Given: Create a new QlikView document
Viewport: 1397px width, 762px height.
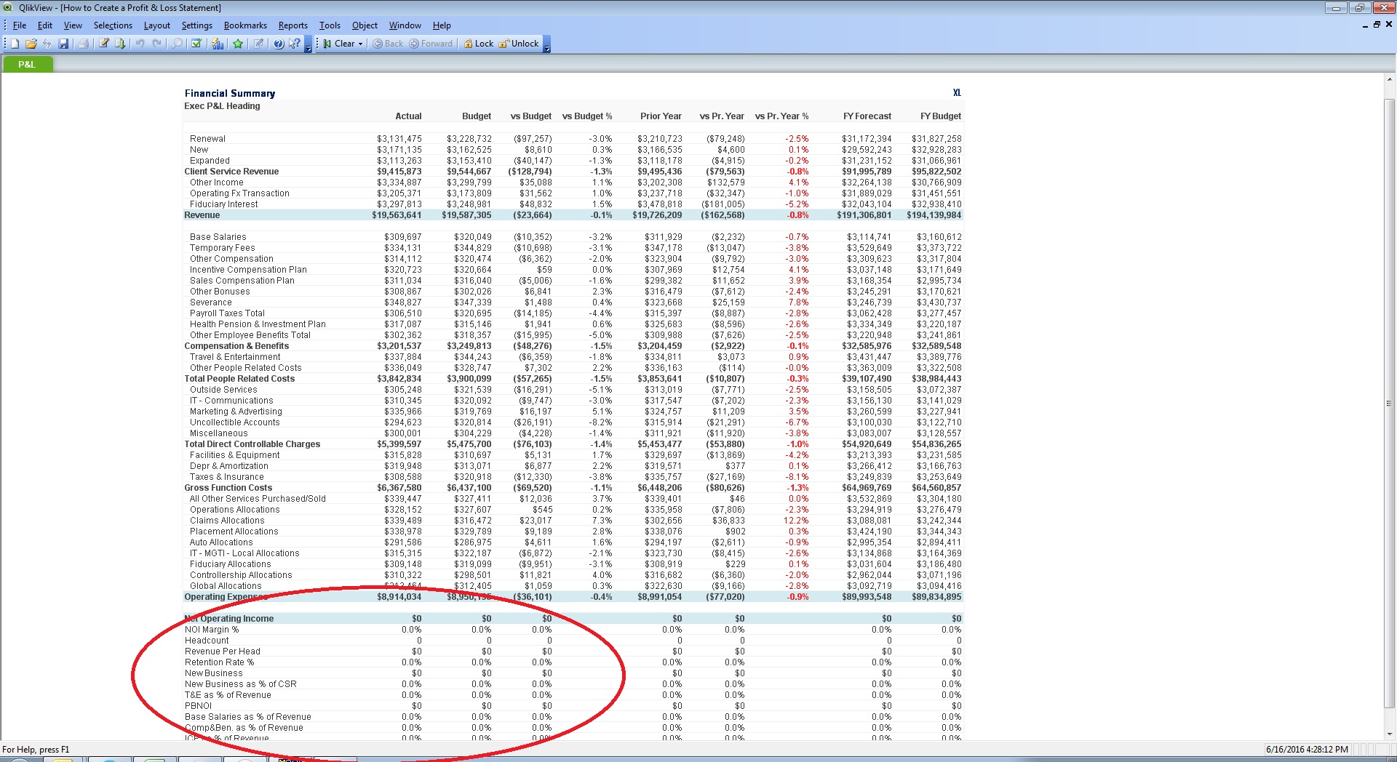Looking at the screenshot, I should [15, 43].
